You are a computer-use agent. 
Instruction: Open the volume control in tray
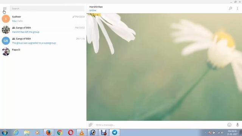point(222,133)
